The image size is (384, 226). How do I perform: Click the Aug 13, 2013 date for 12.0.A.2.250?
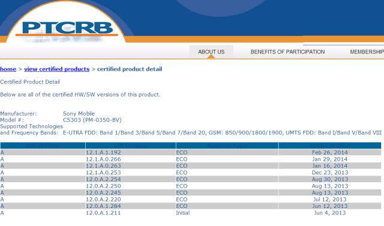coord(329,186)
